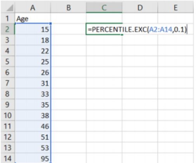Image resolution: width=196 pixels, height=163 pixels.
Task: Click the cell containing 22
Action: 33,51
